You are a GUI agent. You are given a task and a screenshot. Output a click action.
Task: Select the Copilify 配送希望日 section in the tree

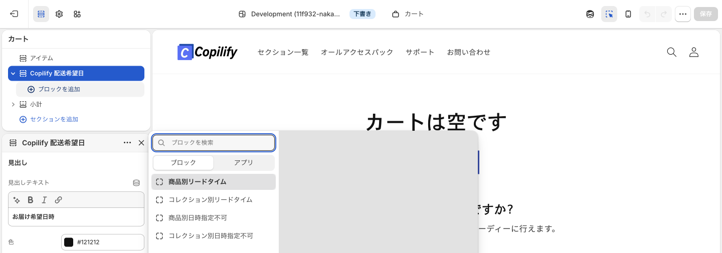[x=76, y=73]
